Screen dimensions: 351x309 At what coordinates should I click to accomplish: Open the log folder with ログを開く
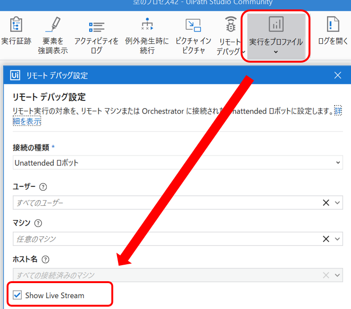333,31
